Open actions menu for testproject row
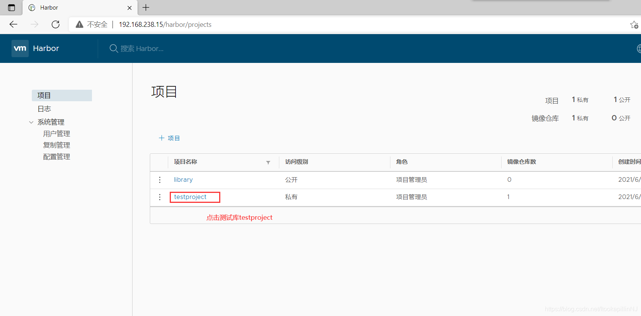The image size is (641, 316). [x=160, y=197]
